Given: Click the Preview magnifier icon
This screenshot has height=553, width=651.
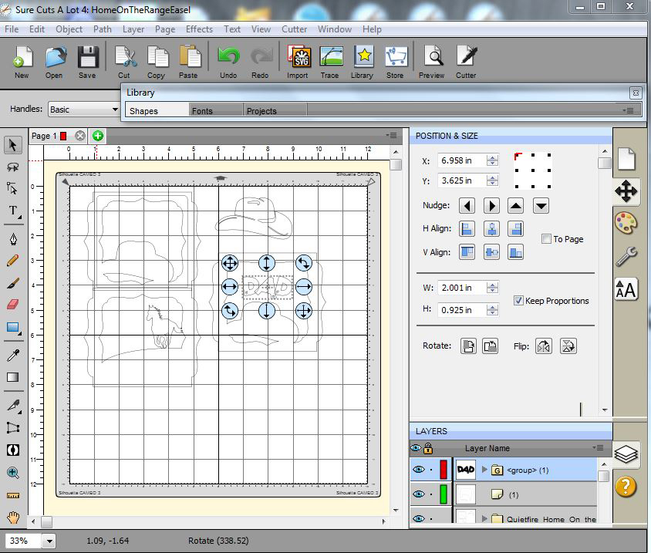Looking at the screenshot, I should point(432,57).
